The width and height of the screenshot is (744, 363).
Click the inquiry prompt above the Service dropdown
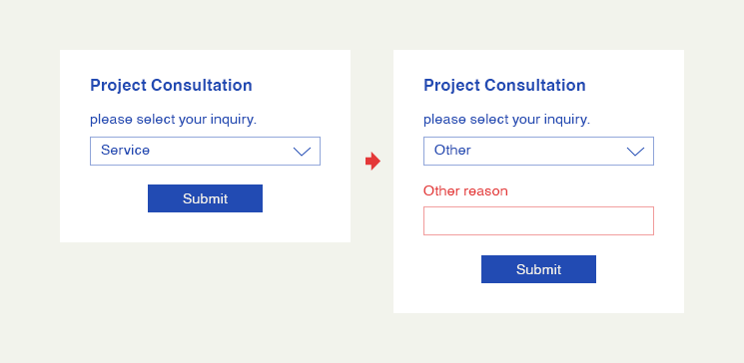tap(173, 120)
